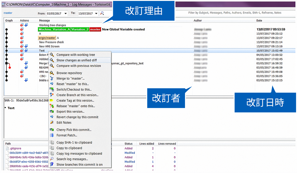297x173 pixels.
Task: Click the Search log messages magnifier icon
Action: [x=52, y=159]
